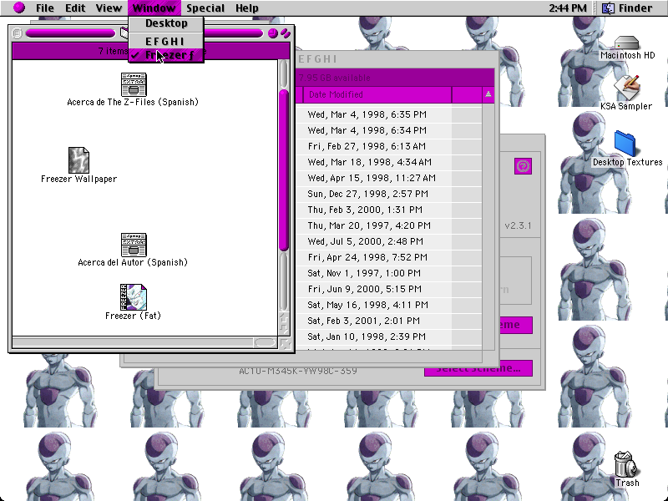This screenshot has height=501, width=668.
Task: Select the Desktop Textures folder
Action: point(625,144)
